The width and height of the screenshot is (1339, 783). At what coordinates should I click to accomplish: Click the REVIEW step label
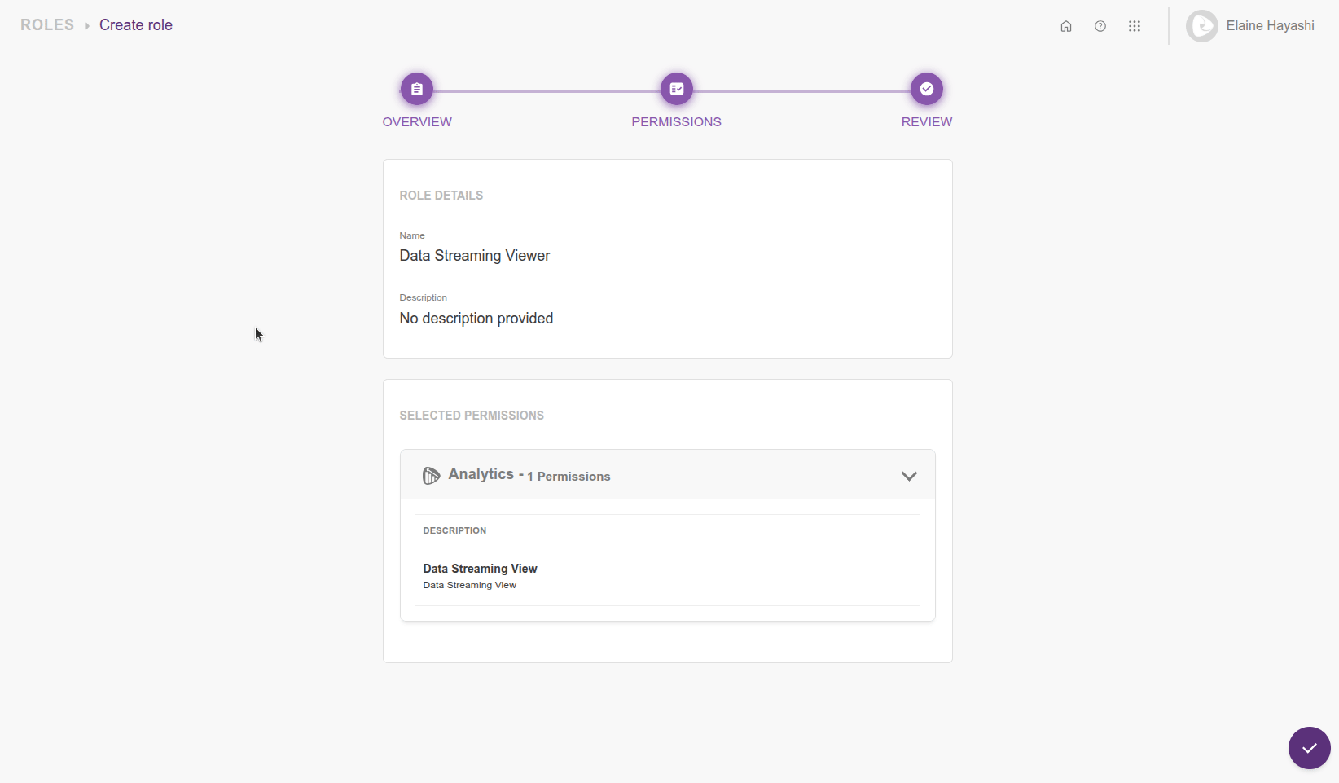click(926, 121)
